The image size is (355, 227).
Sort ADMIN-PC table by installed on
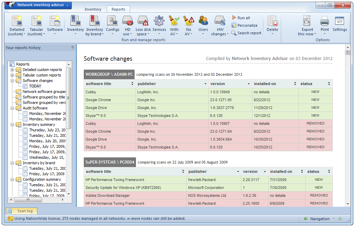point(275,84)
